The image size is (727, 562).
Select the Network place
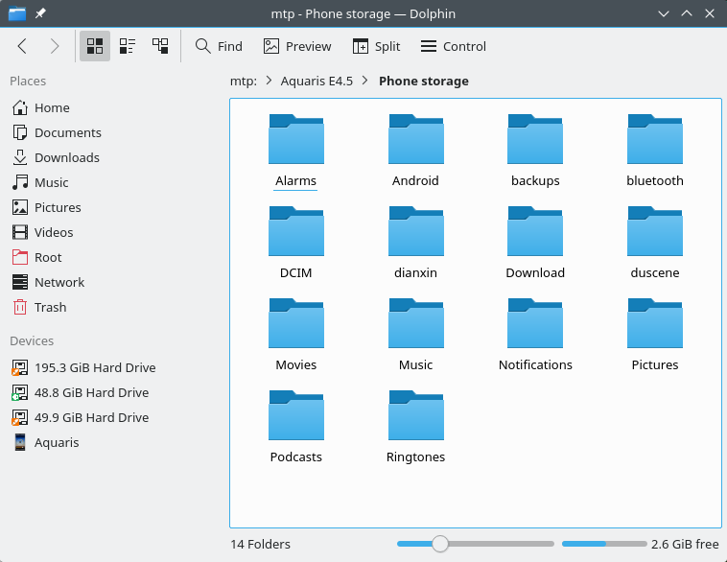59,282
